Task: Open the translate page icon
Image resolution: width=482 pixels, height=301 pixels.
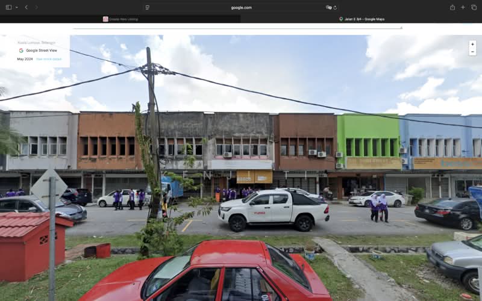Action: pyautogui.click(x=328, y=7)
